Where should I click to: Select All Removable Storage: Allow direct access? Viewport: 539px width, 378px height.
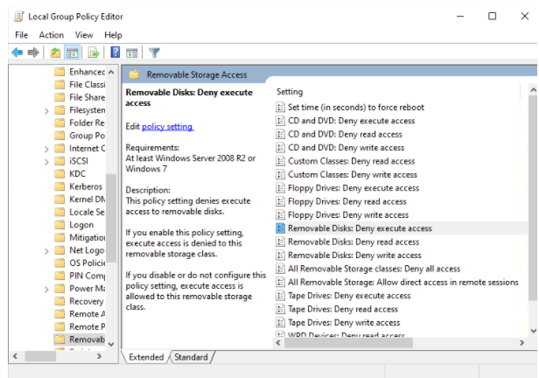402,282
